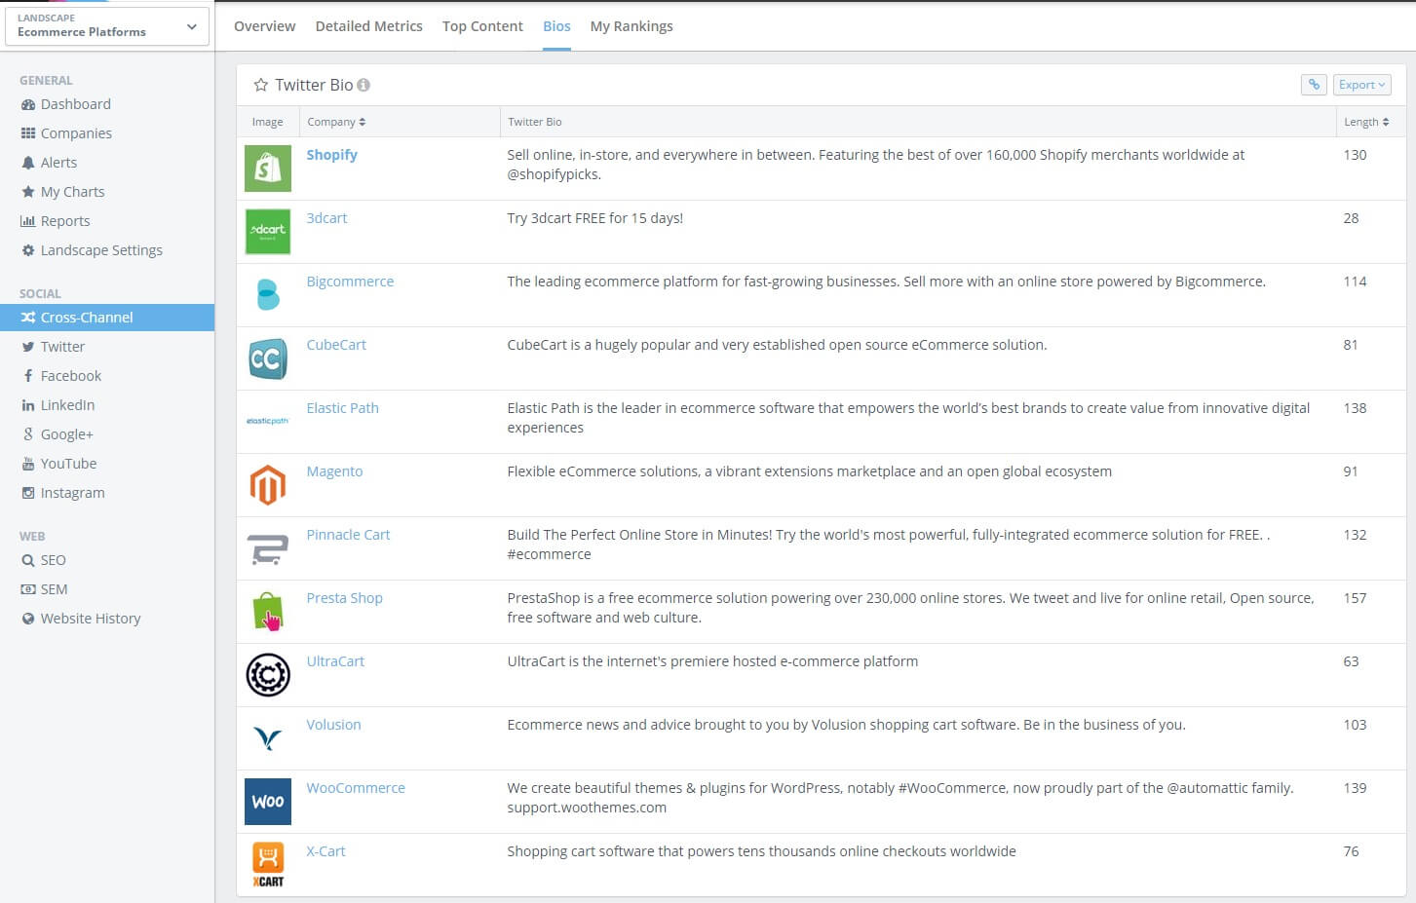Image resolution: width=1416 pixels, height=903 pixels.
Task: Click the Google+ icon in sidebar
Action: (28, 434)
